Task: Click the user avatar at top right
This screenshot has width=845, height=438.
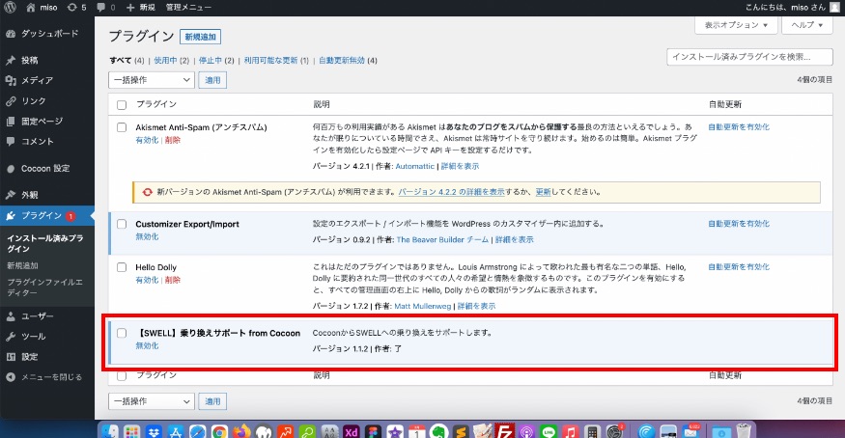Action: click(x=834, y=7)
